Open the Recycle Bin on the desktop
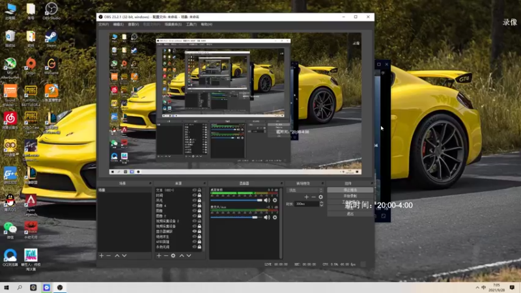The height and width of the screenshot is (293, 521). pyautogui.click(x=10, y=38)
